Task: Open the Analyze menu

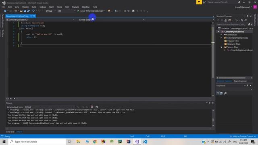Action: (75, 7)
